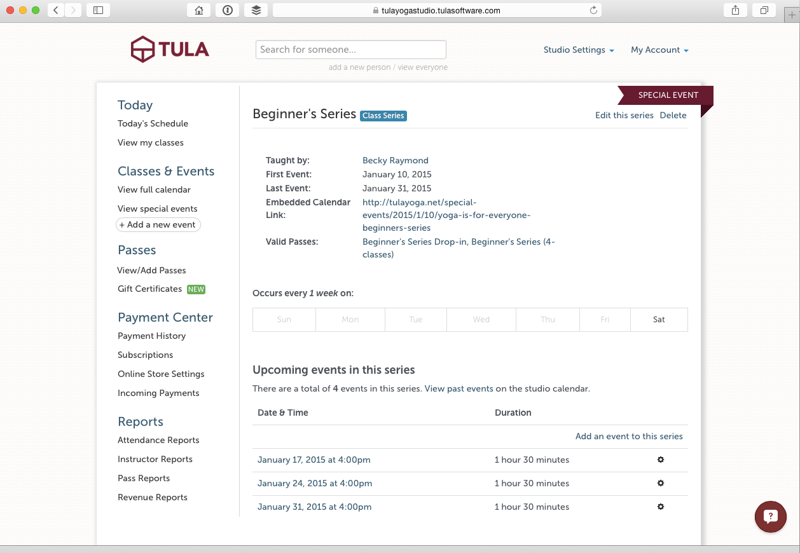Viewport: 800px width, 553px height.
Task: Toggle the Wed day cell
Action: coord(481,320)
